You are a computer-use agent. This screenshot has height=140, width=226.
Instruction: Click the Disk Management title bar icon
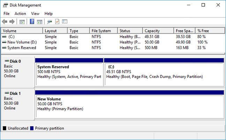(x=5, y=5)
